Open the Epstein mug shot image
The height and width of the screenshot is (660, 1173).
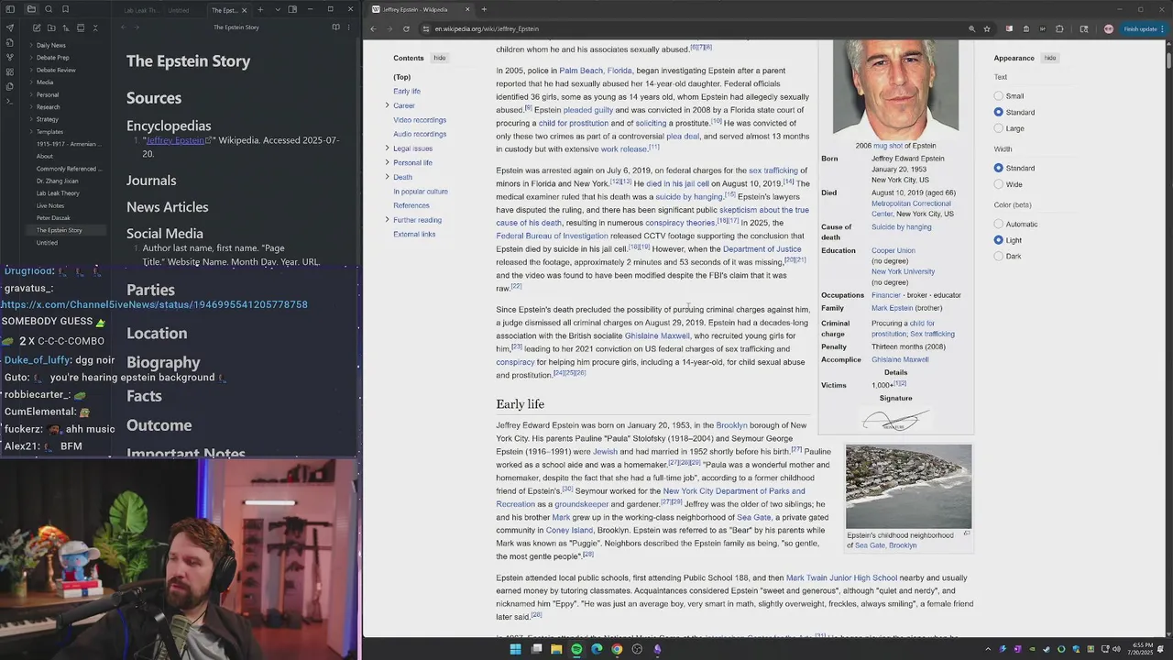tap(895, 90)
